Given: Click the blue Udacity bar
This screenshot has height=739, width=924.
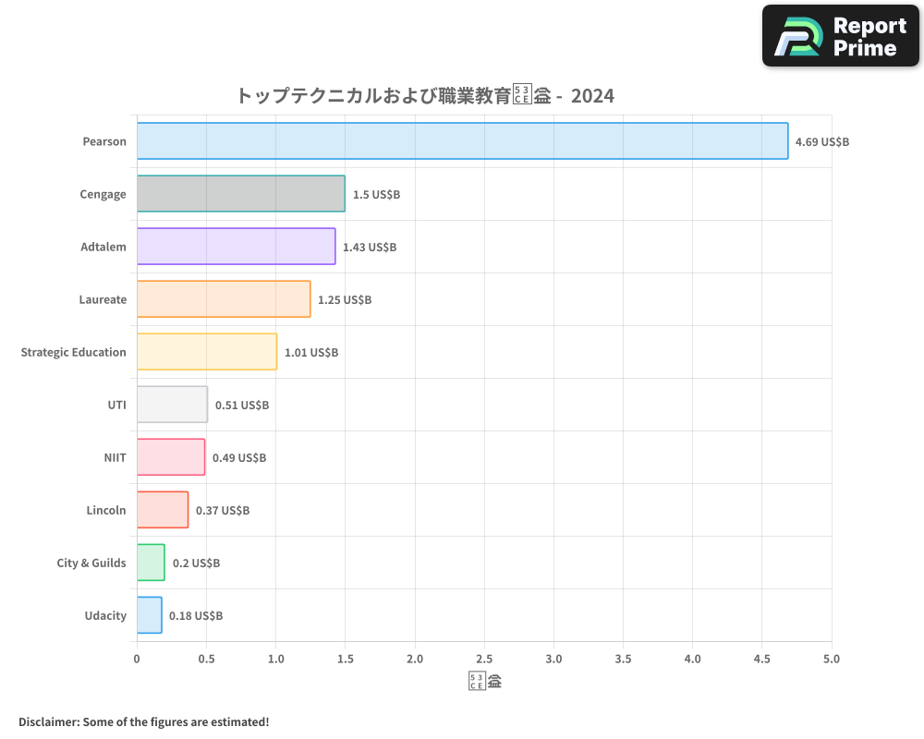Looking at the screenshot, I should pyautogui.click(x=150, y=615).
